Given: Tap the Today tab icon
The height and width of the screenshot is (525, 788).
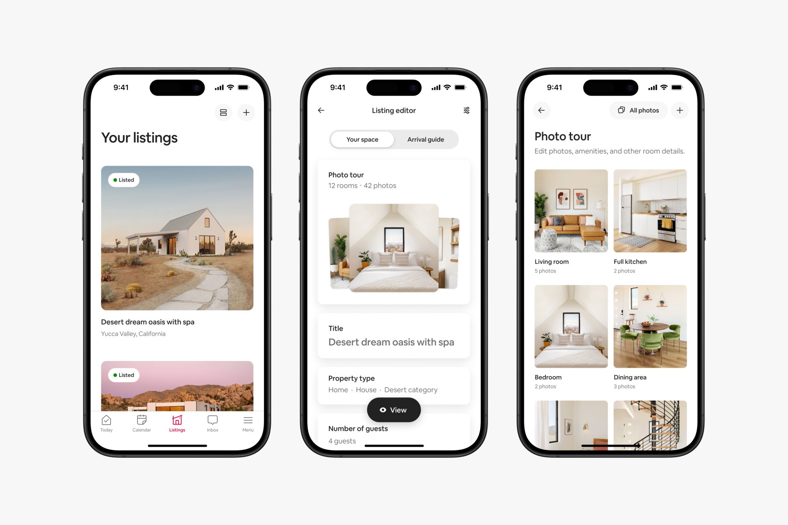Looking at the screenshot, I should tap(107, 421).
